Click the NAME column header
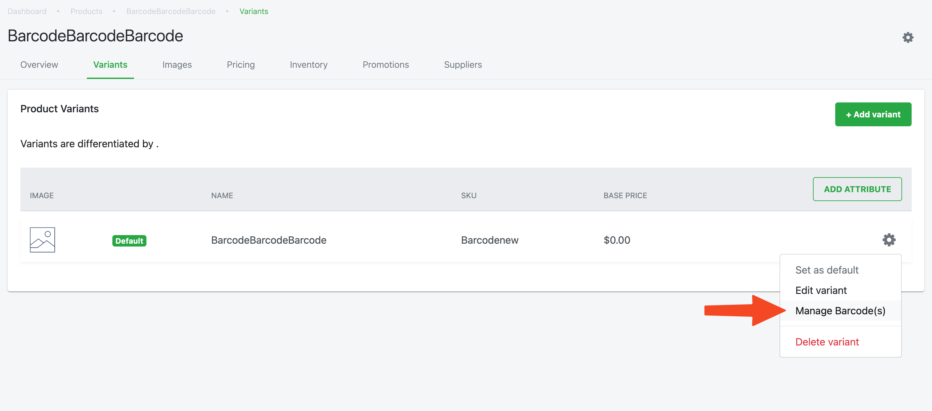Screen dimensions: 932x411 [222, 196]
